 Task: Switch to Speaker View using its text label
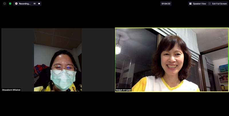(x=200, y=4)
